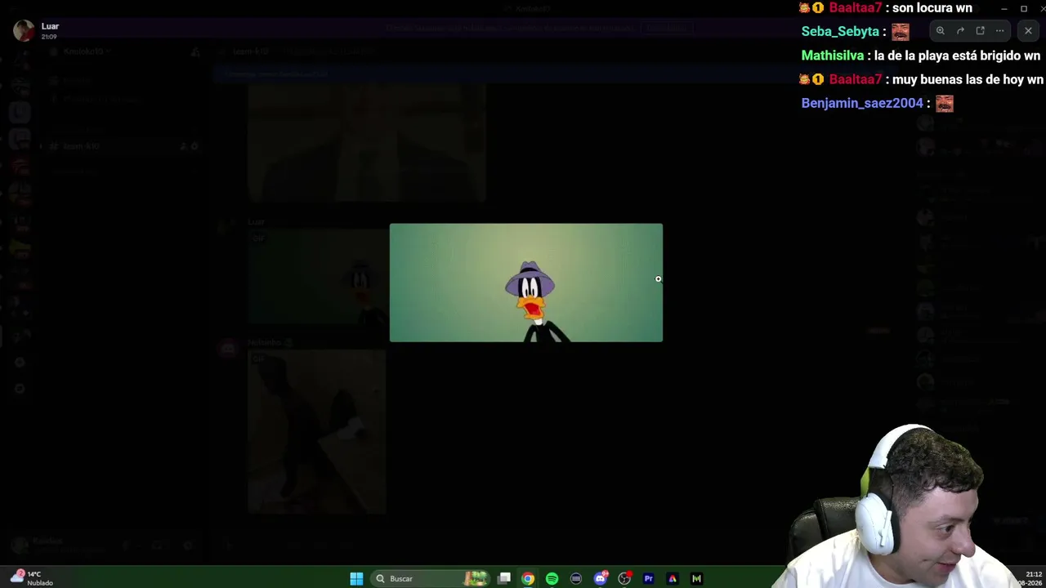Open Discord from the taskbar
The width and height of the screenshot is (1046, 588).
[x=601, y=578]
